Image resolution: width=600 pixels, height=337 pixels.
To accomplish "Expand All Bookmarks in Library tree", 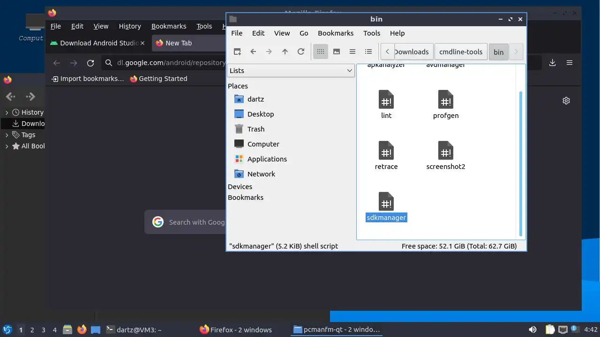I will [x=7, y=146].
